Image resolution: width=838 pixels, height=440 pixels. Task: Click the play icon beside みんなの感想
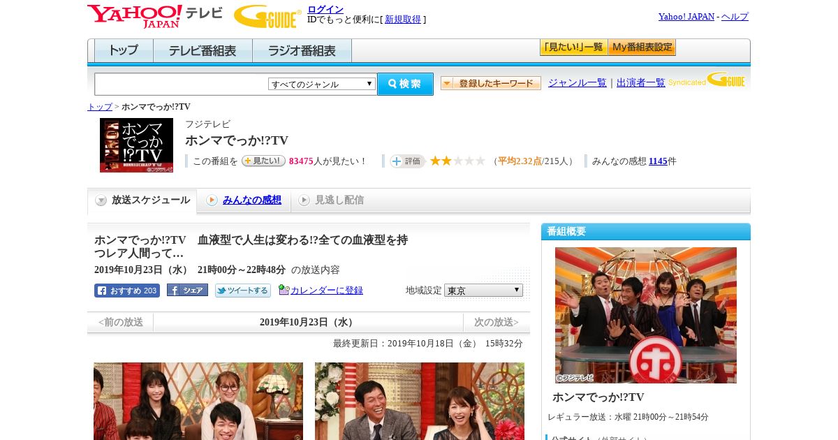point(212,200)
